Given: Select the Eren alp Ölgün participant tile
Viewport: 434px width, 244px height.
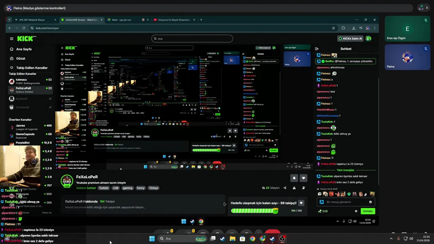Looking at the screenshot, I should (x=407, y=29).
